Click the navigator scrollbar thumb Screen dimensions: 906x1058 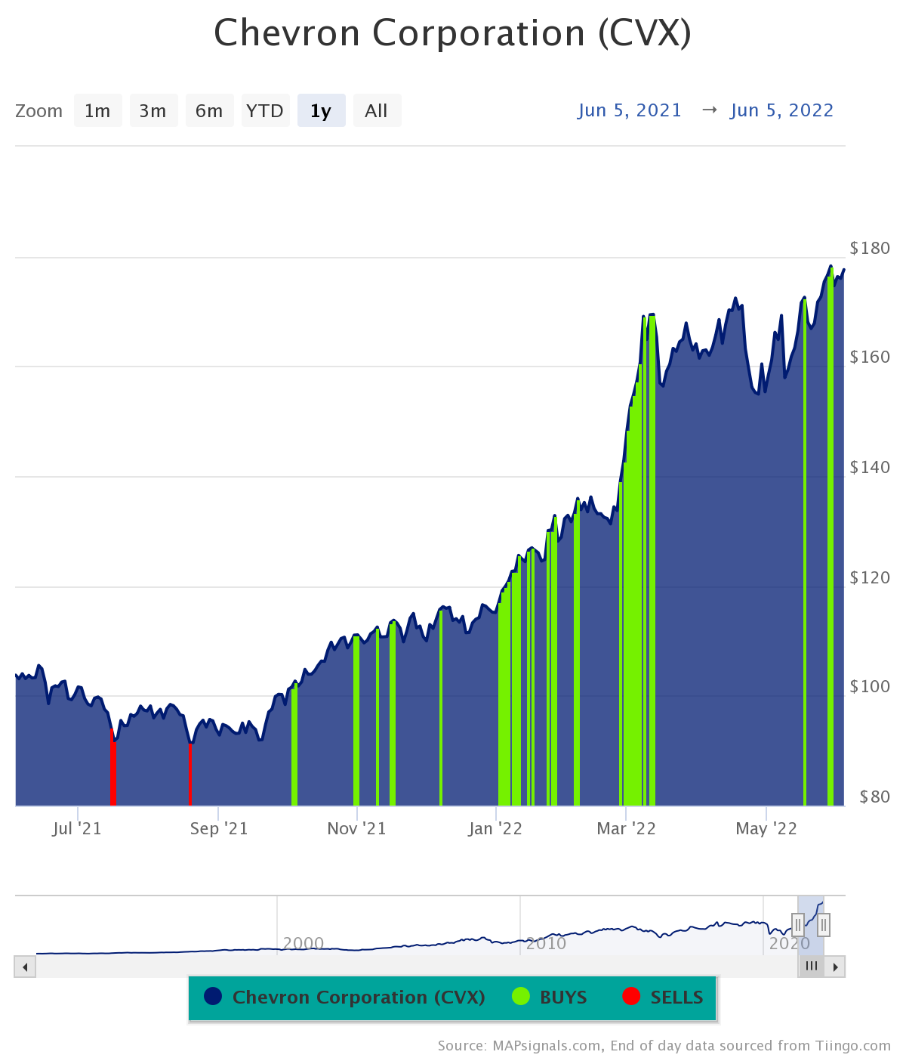coord(811,967)
